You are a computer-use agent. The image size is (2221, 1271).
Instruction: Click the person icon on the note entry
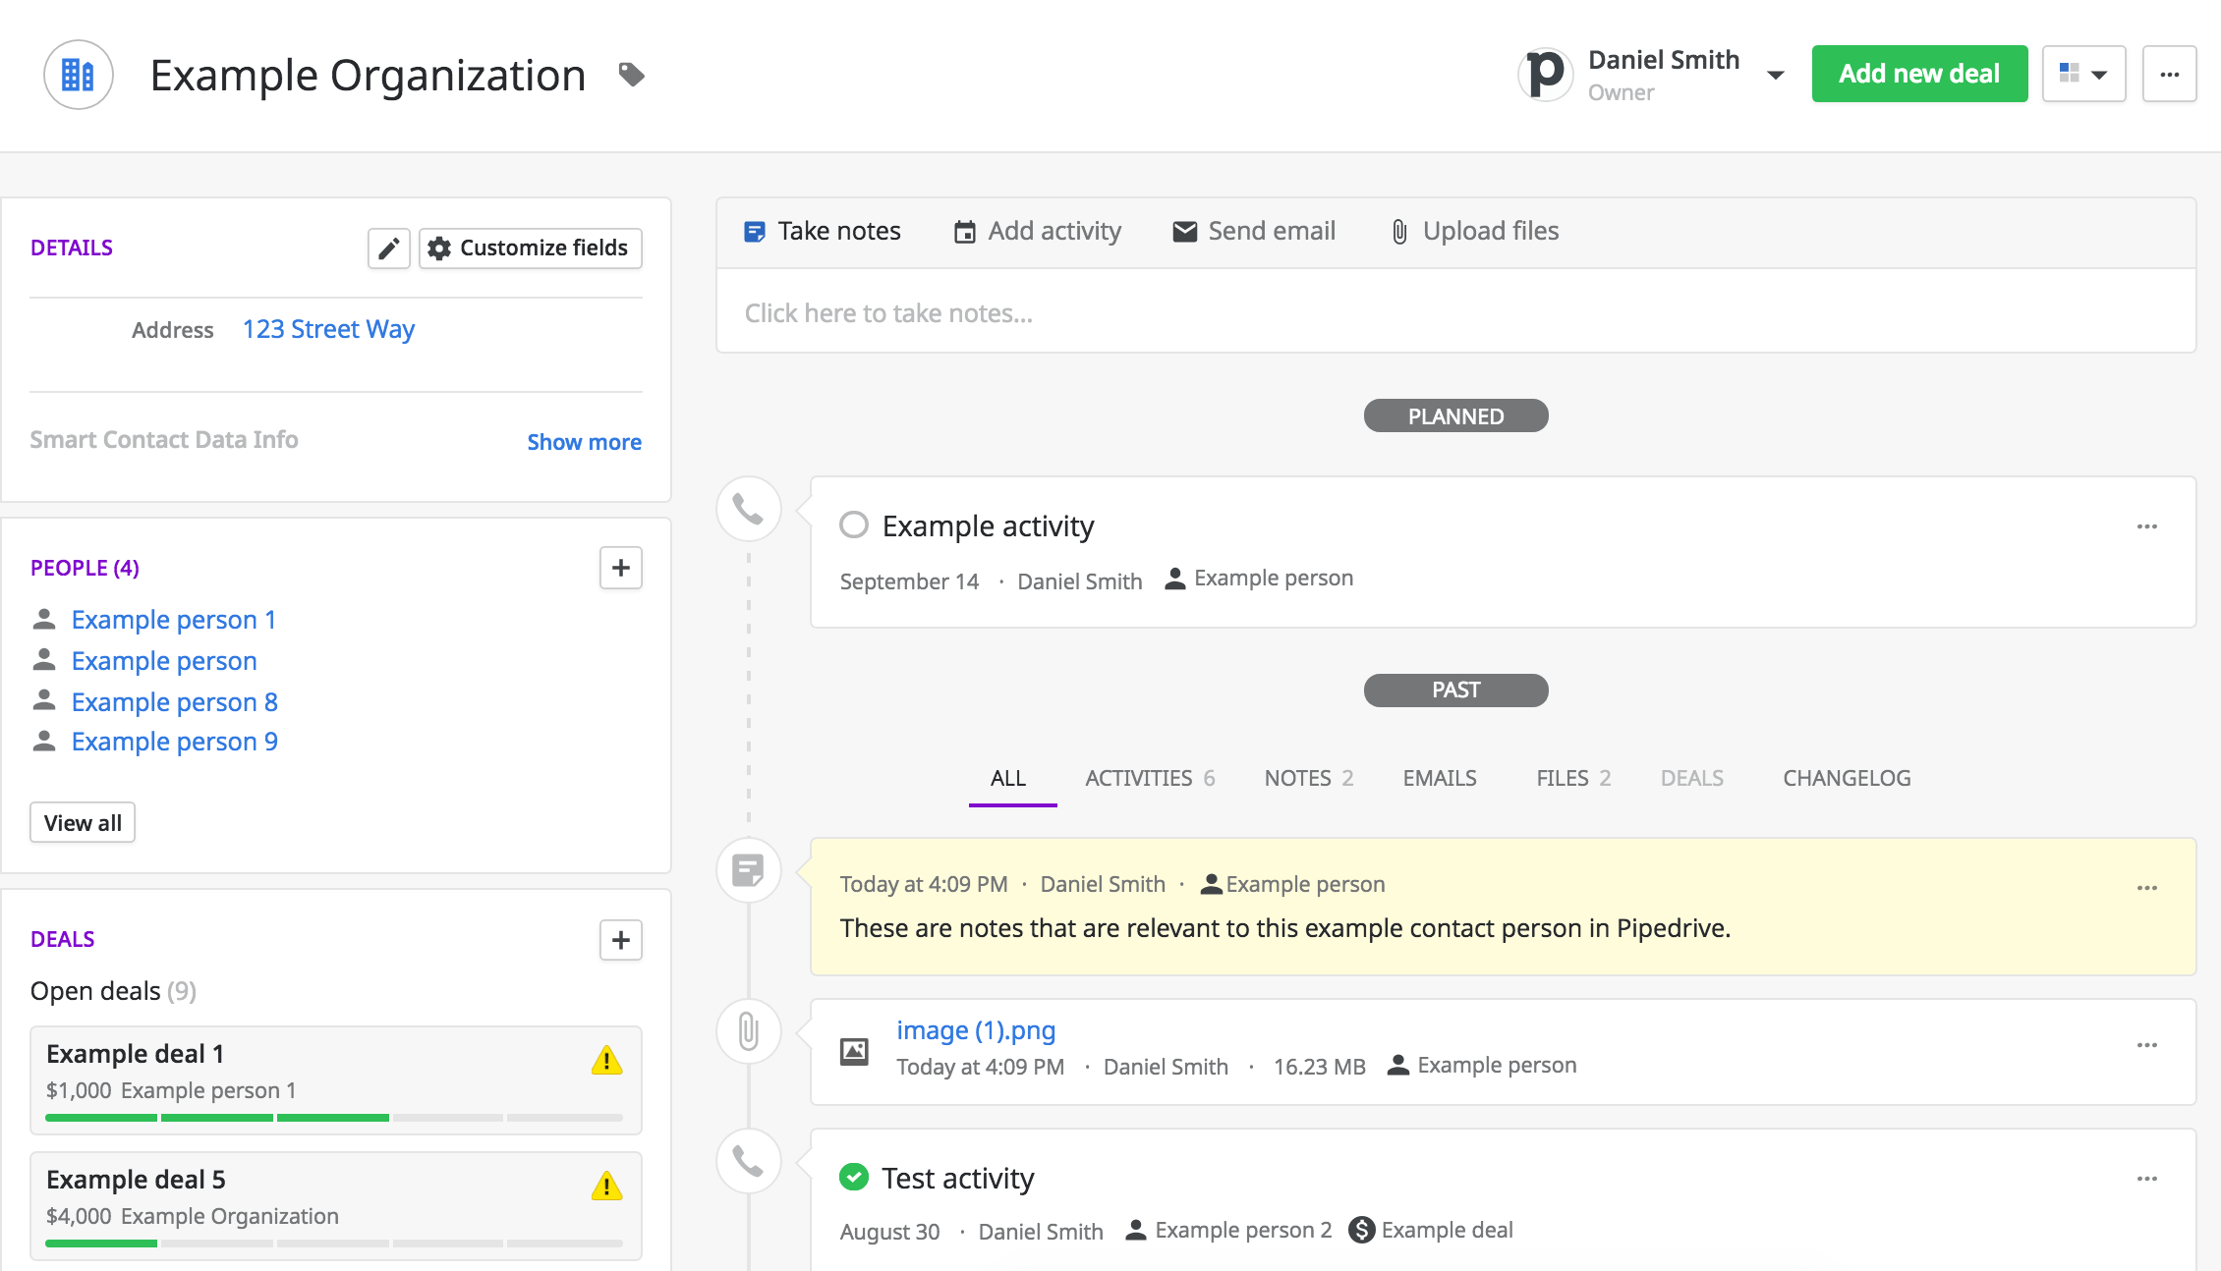pyautogui.click(x=1212, y=885)
